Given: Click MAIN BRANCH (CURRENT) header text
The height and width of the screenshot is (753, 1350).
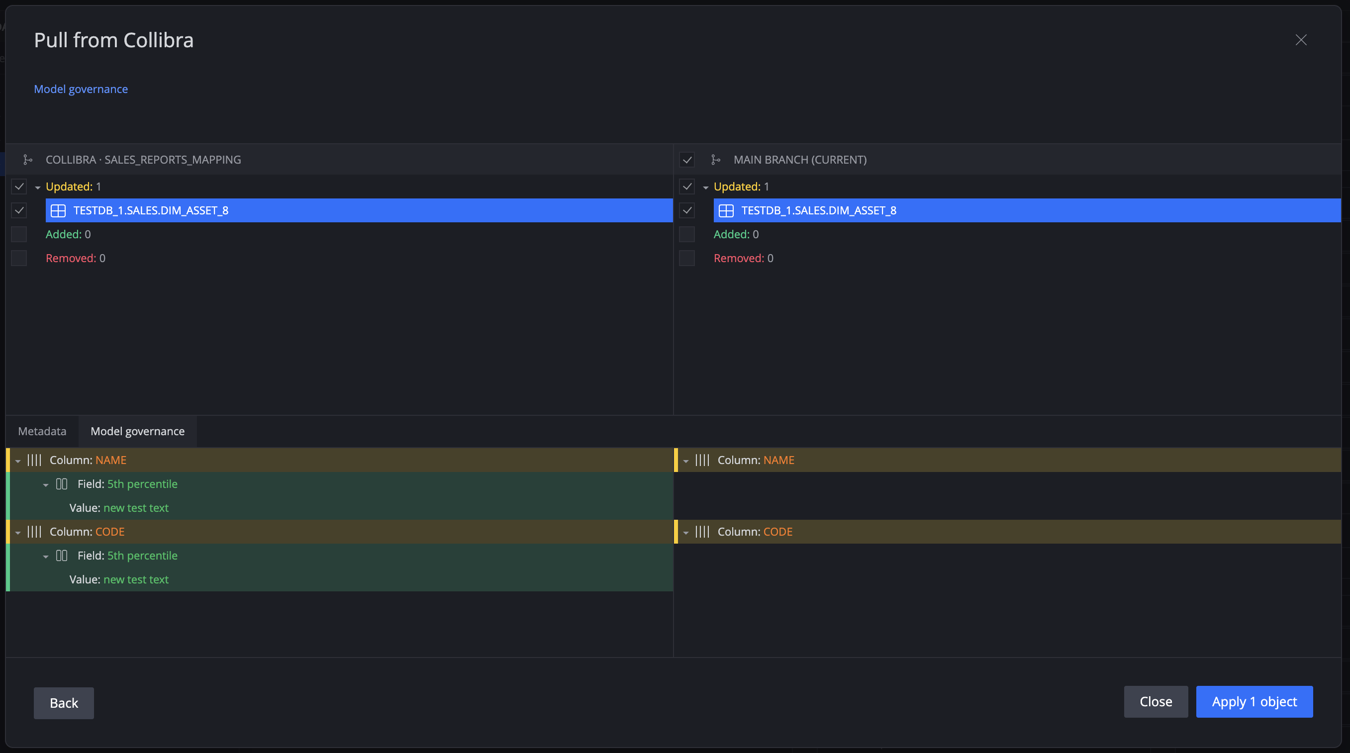Looking at the screenshot, I should tap(800, 160).
